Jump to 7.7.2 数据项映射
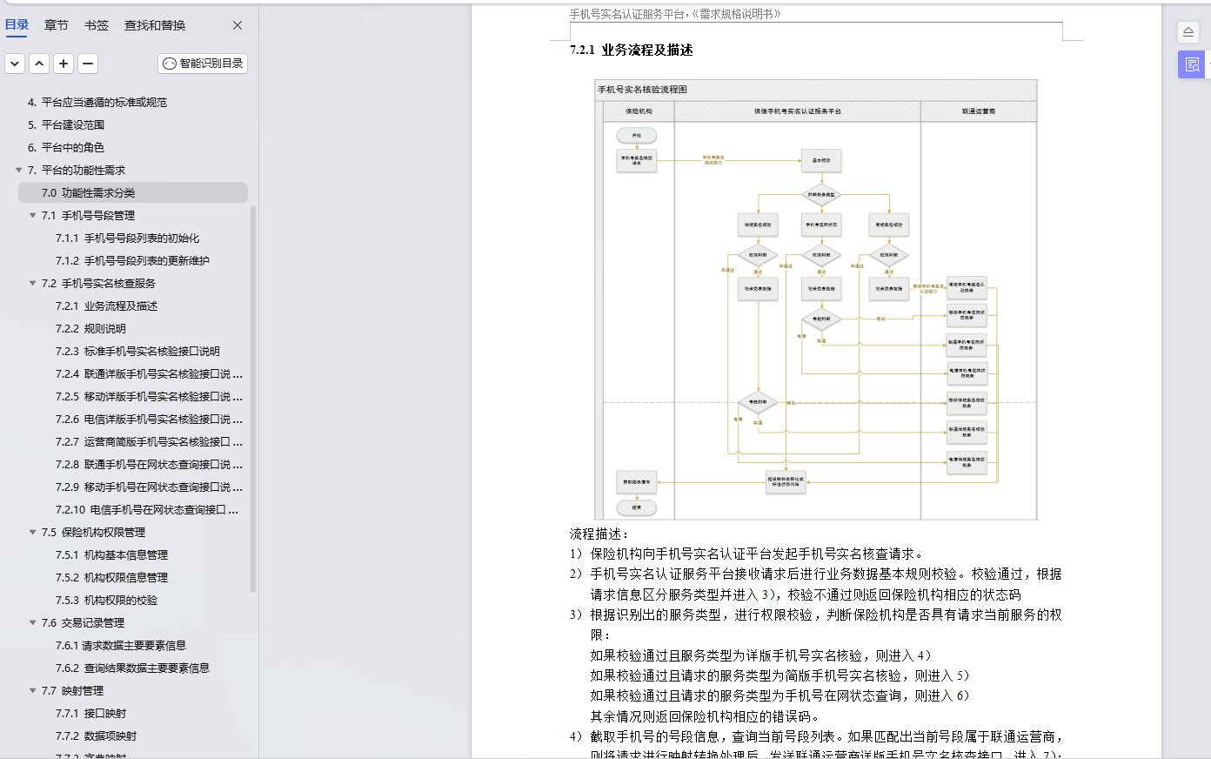 point(96,735)
